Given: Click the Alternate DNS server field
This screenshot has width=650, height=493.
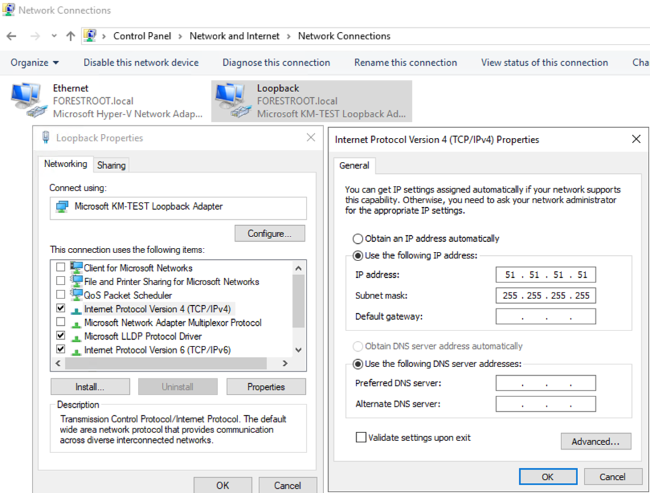Looking at the screenshot, I should point(545,404).
